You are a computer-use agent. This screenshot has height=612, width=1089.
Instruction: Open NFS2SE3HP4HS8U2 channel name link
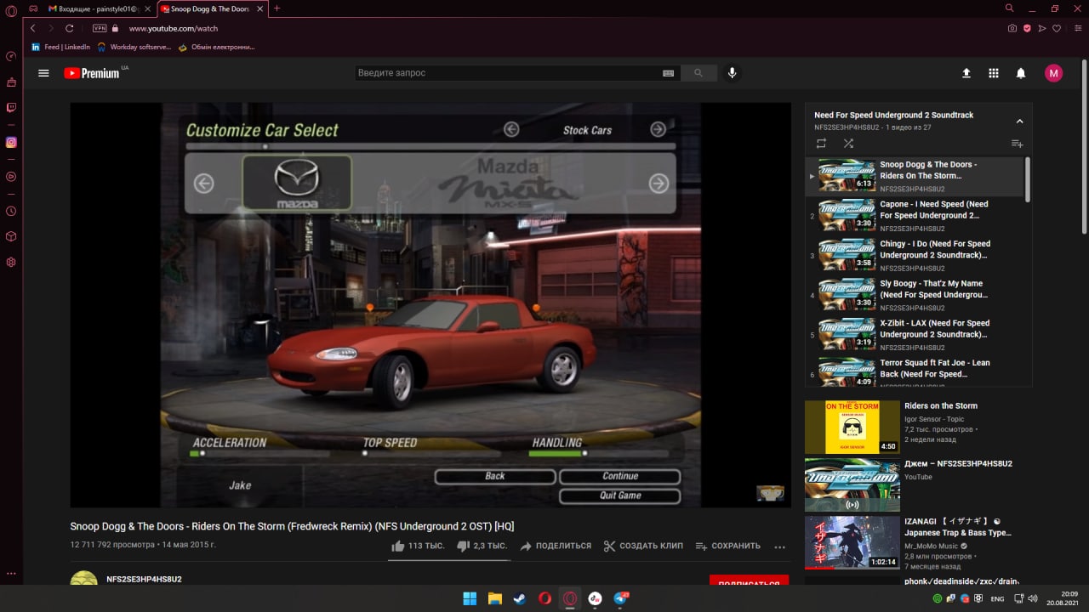tap(144, 579)
